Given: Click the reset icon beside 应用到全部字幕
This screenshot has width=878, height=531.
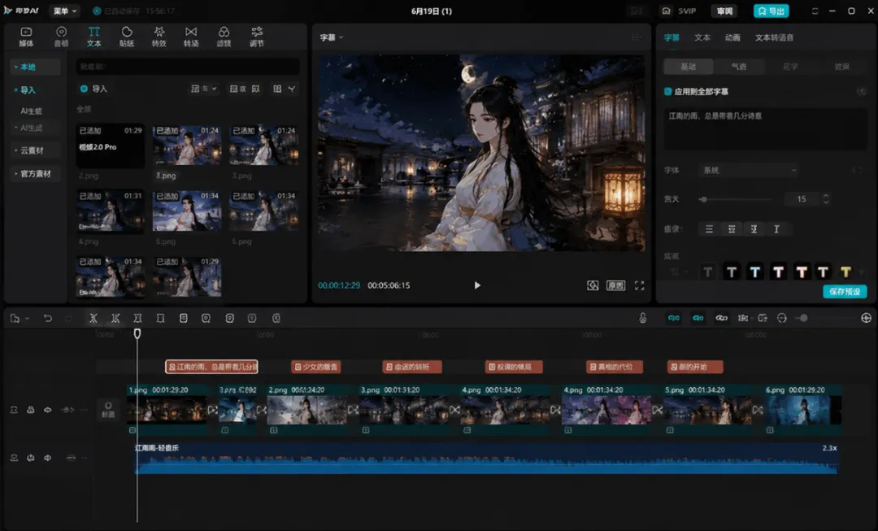Looking at the screenshot, I should tap(861, 91).
